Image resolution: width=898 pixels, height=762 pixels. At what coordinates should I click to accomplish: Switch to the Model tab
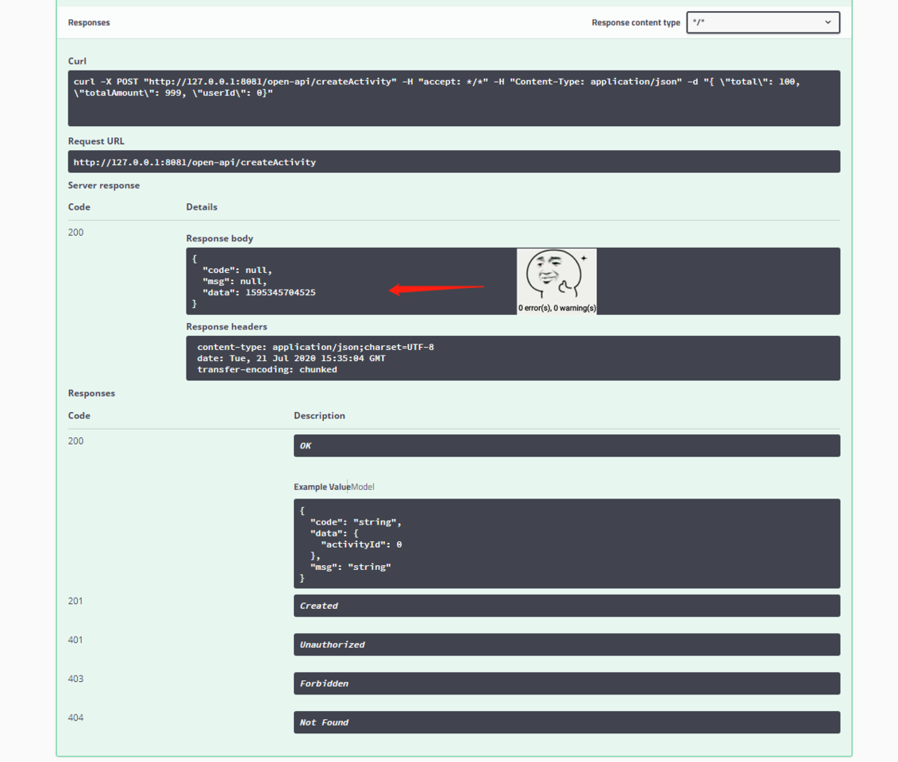[363, 487]
